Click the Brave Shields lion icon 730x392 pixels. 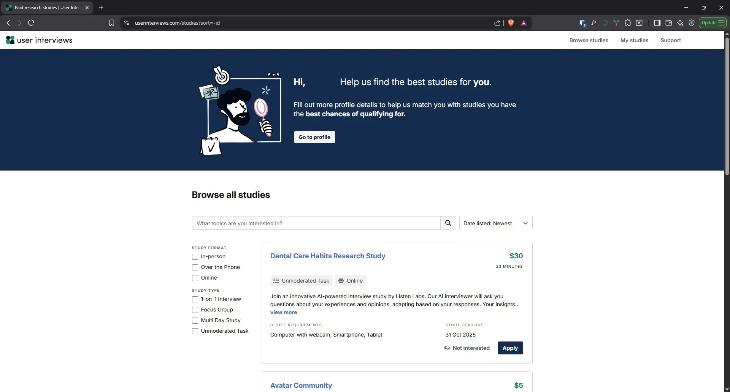(511, 23)
